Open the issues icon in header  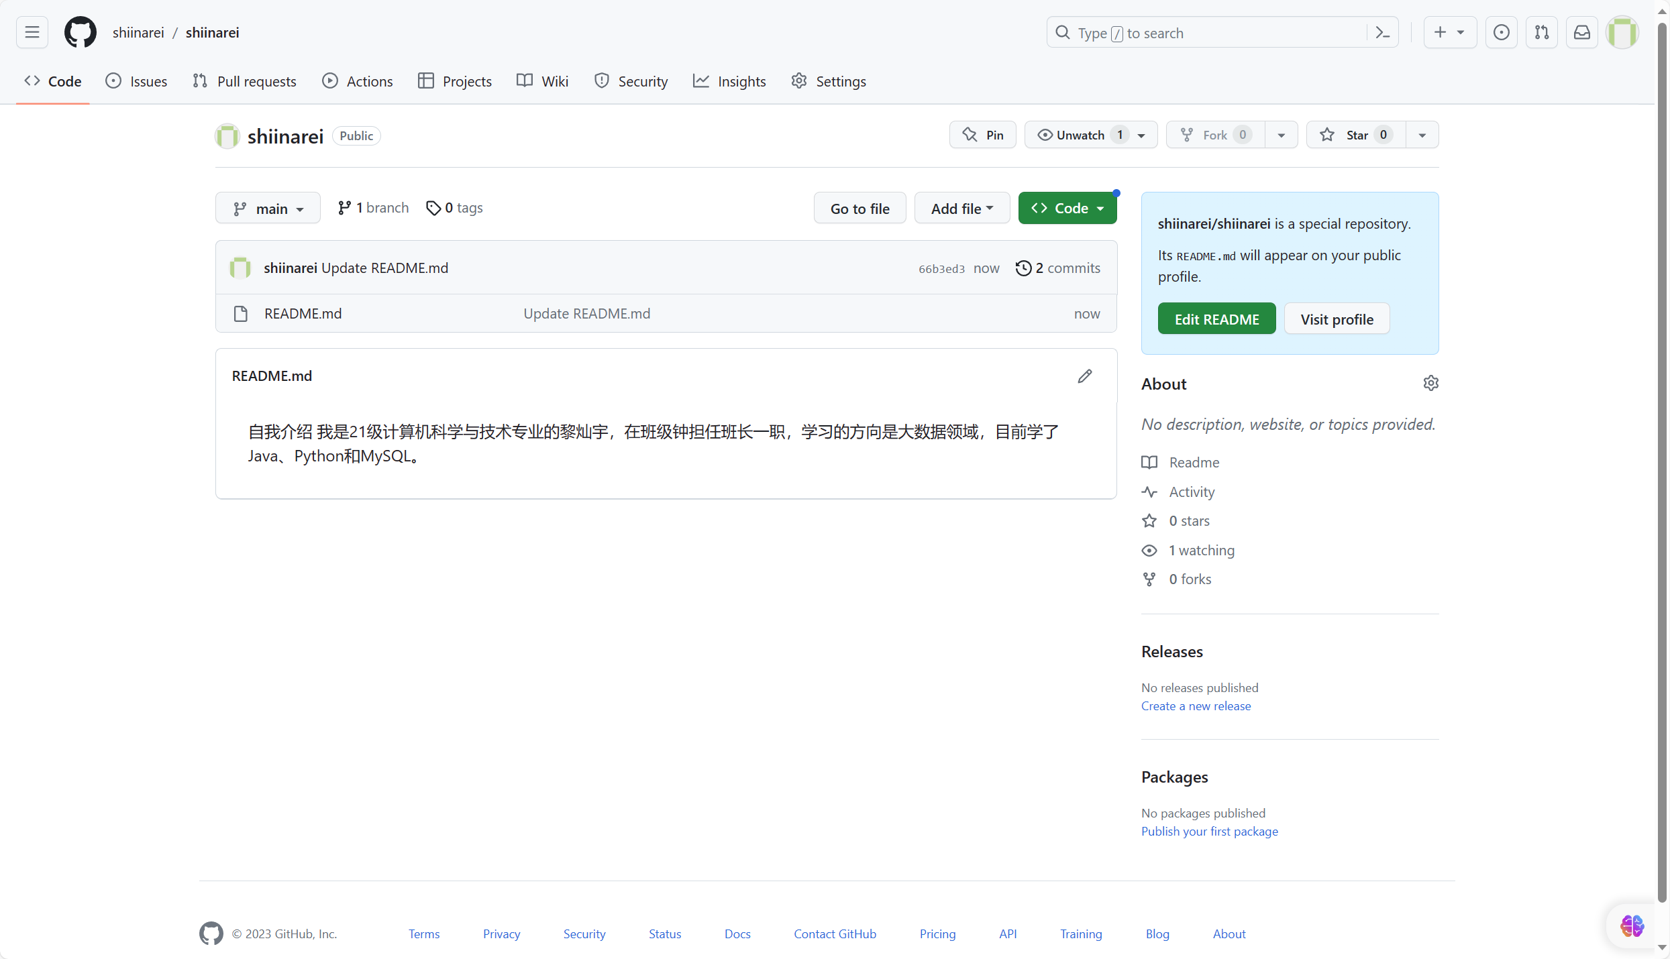[1501, 32]
